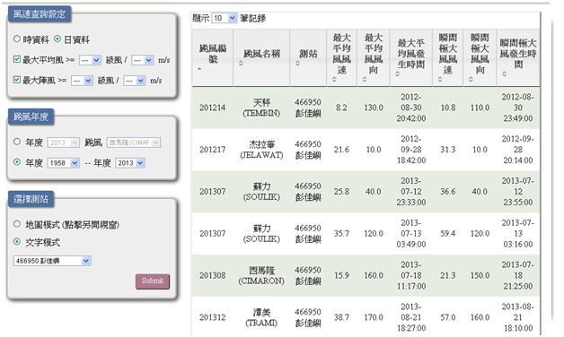Open the 顯示 10 筆記錄 dropdown
The image size is (564, 337).
(225, 18)
